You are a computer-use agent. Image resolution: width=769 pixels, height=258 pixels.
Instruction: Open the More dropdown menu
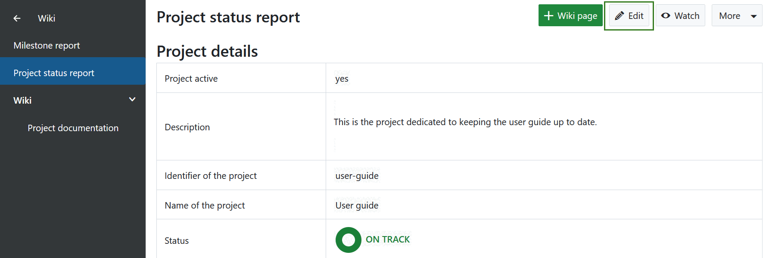click(x=737, y=15)
